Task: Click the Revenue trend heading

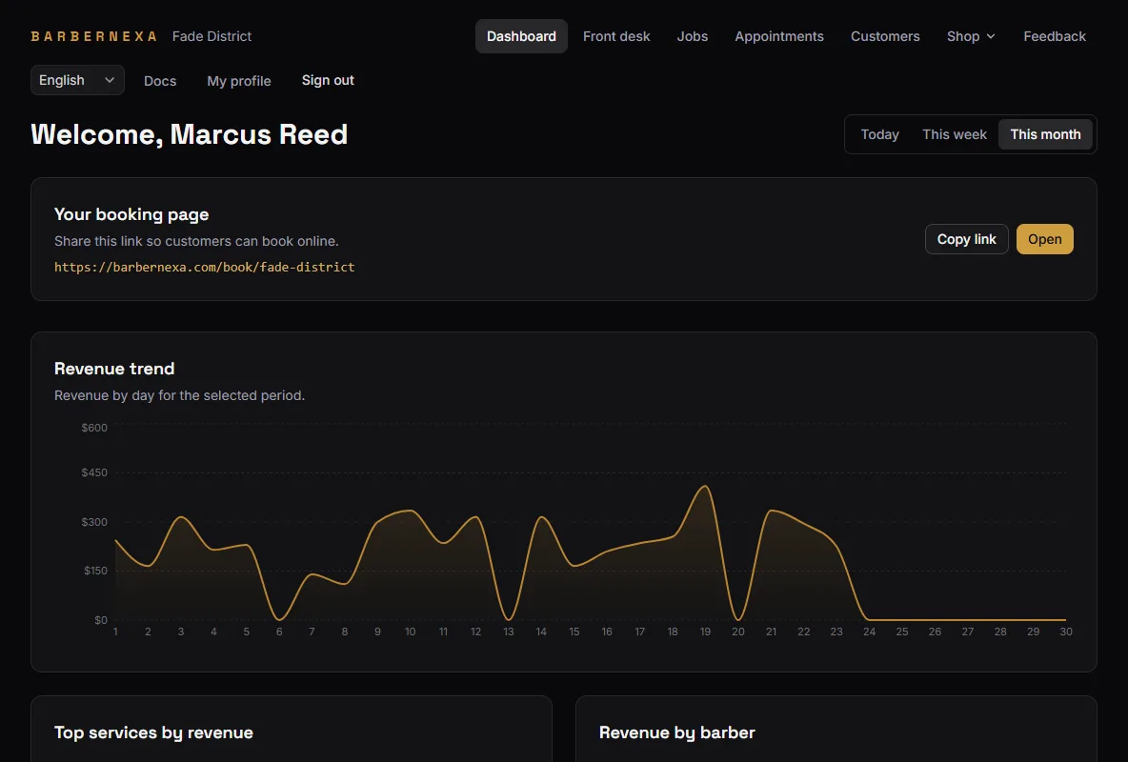Action: click(114, 369)
